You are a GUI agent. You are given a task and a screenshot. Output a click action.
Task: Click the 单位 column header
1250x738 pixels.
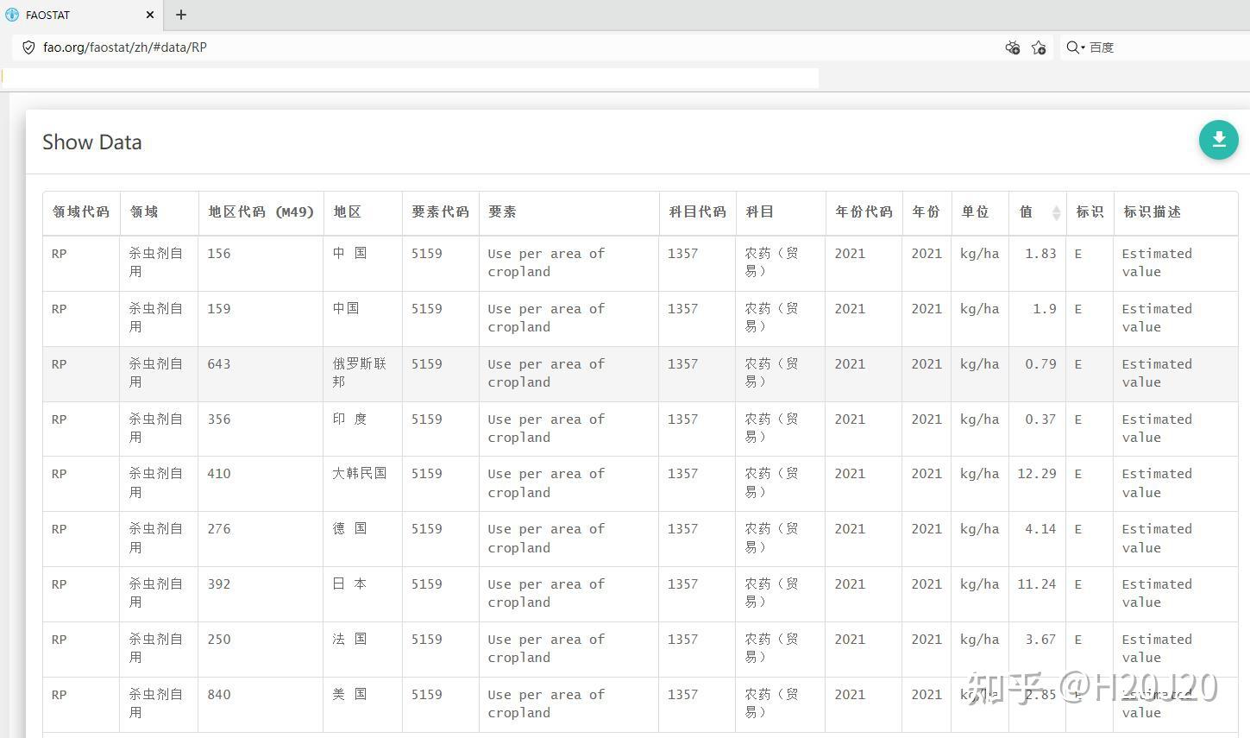tap(980, 212)
